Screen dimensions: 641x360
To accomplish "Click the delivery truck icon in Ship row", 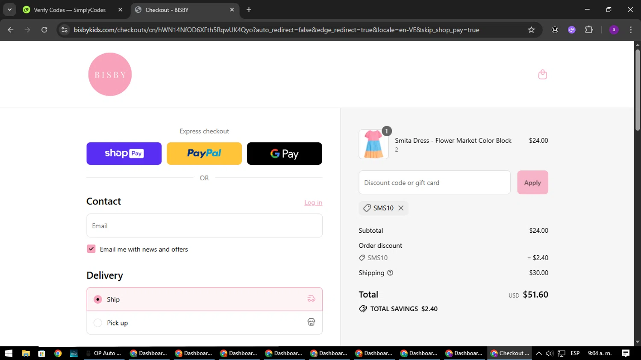I will [x=311, y=299].
